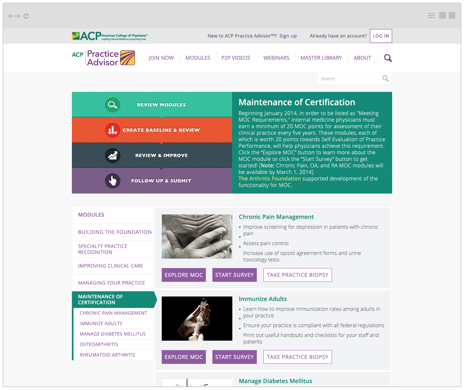Click the Create Baseline bar chart icon

click(x=113, y=130)
